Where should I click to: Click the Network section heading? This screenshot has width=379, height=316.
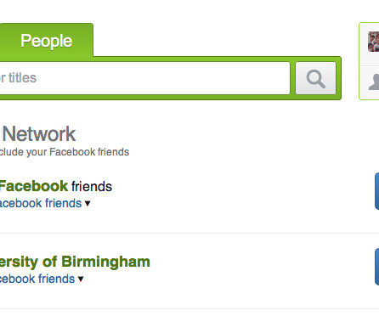[39, 134]
